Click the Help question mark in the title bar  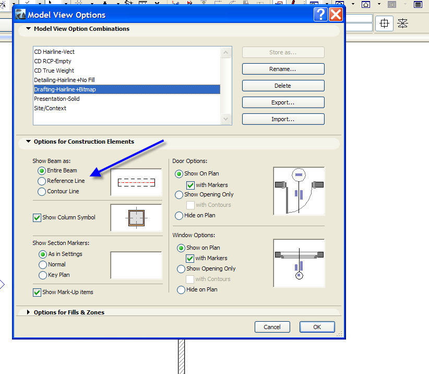coord(320,14)
